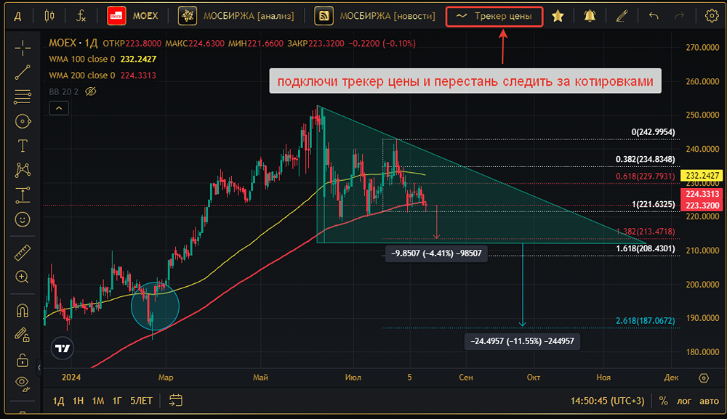This screenshot has height=419, width=727.
Task: Select the 232.2427 yellow price label
Action: coord(702,176)
